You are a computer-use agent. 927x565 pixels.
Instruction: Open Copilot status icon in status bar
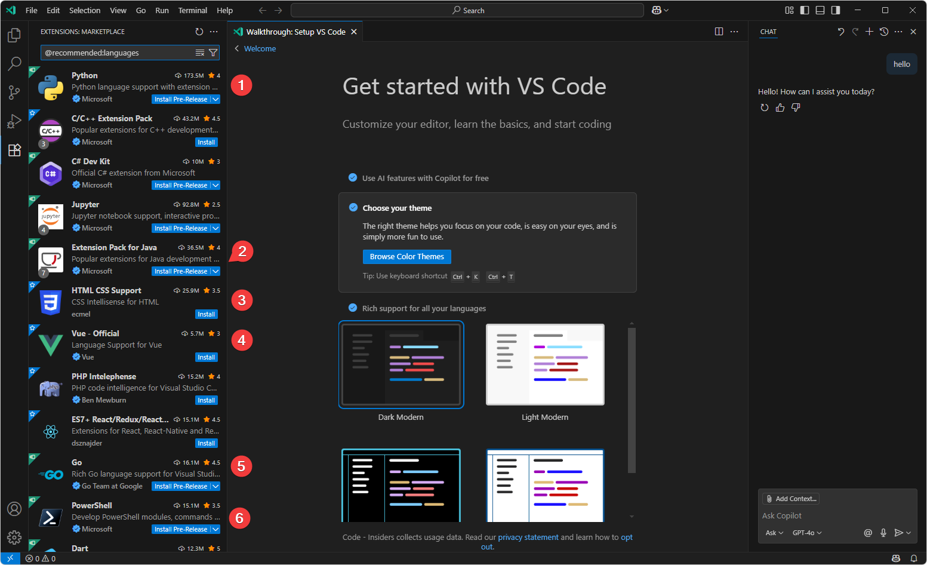(896, 558)
